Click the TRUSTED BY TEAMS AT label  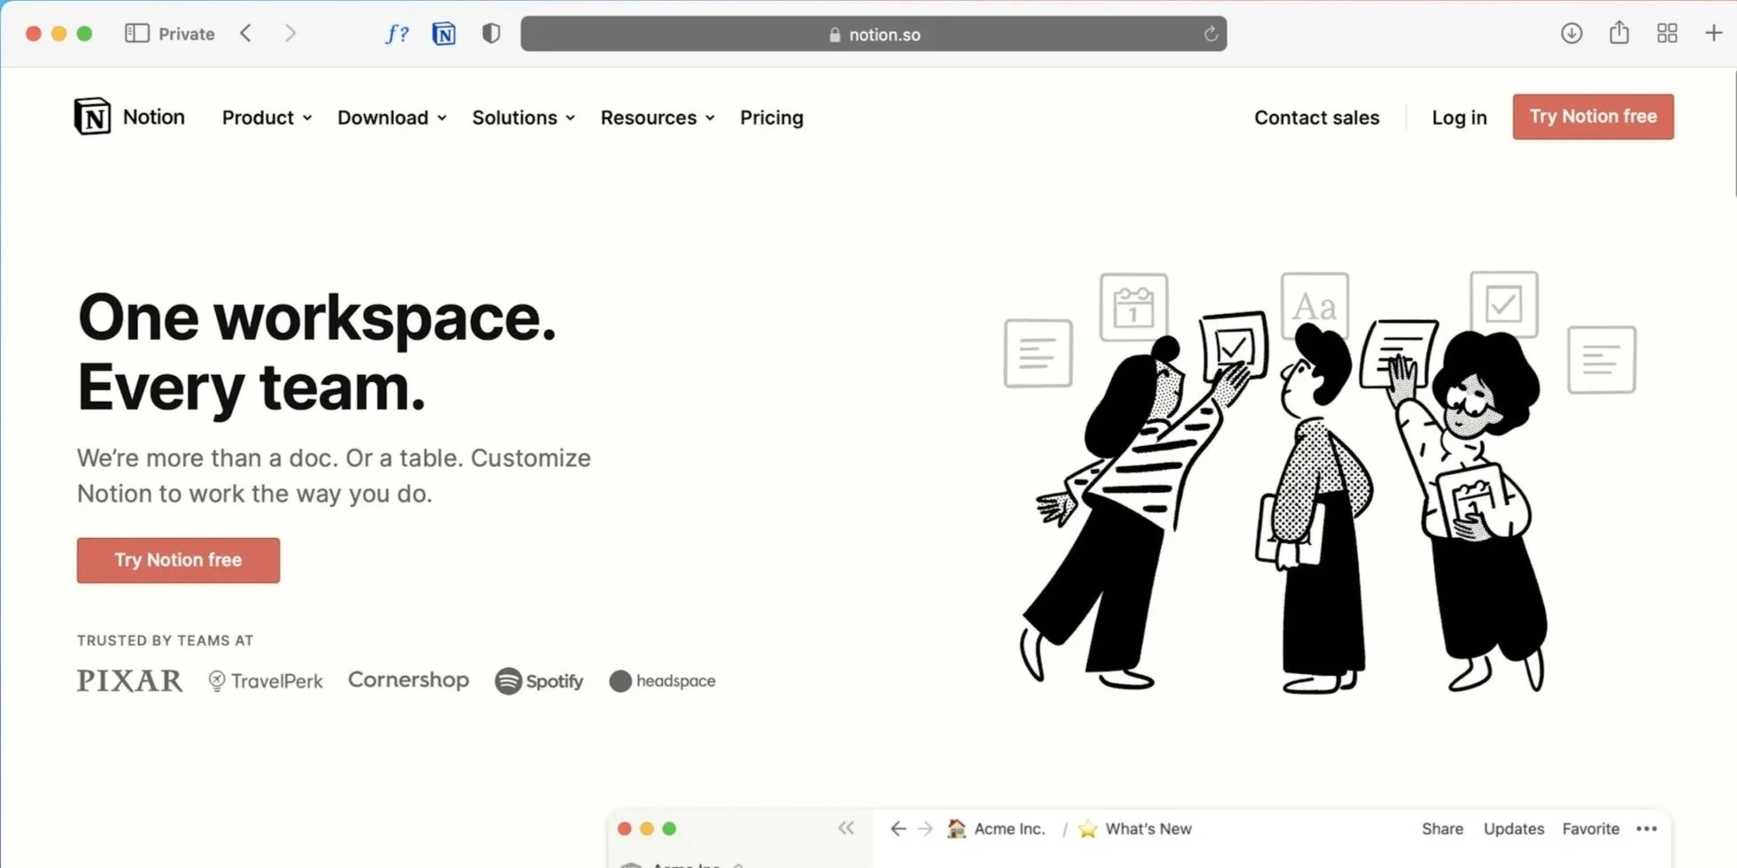point(165,641)
